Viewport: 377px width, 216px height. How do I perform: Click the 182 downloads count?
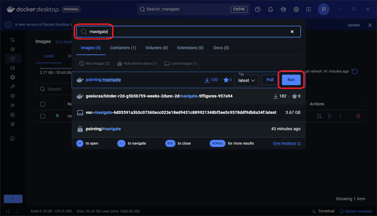[x=280, y=96]
